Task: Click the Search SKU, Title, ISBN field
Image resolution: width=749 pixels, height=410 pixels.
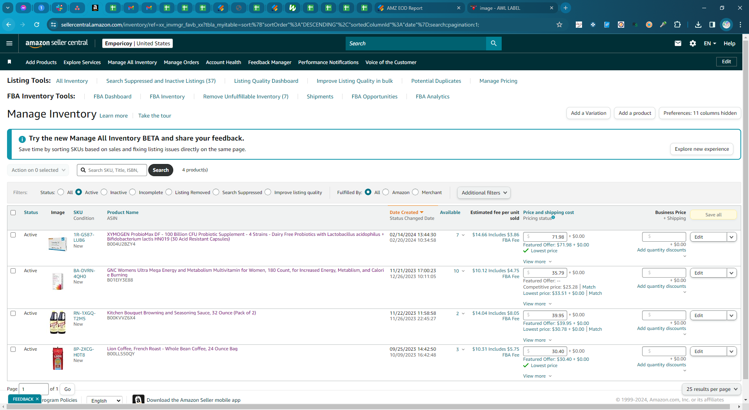Action: (x=112, y=170)
